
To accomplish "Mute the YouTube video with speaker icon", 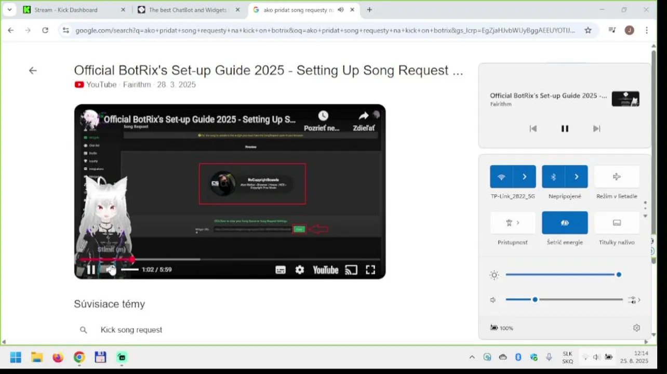I will 110,270.
